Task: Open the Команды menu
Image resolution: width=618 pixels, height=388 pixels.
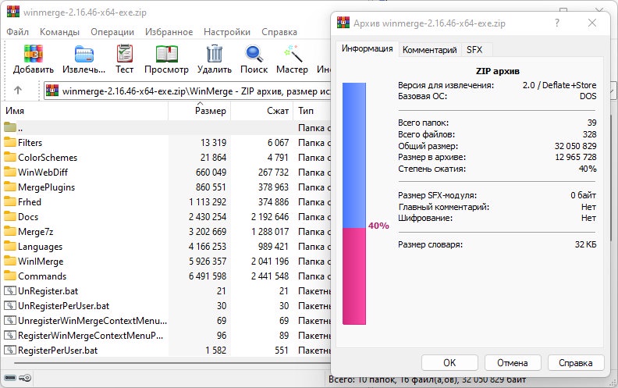Action: 59,32
